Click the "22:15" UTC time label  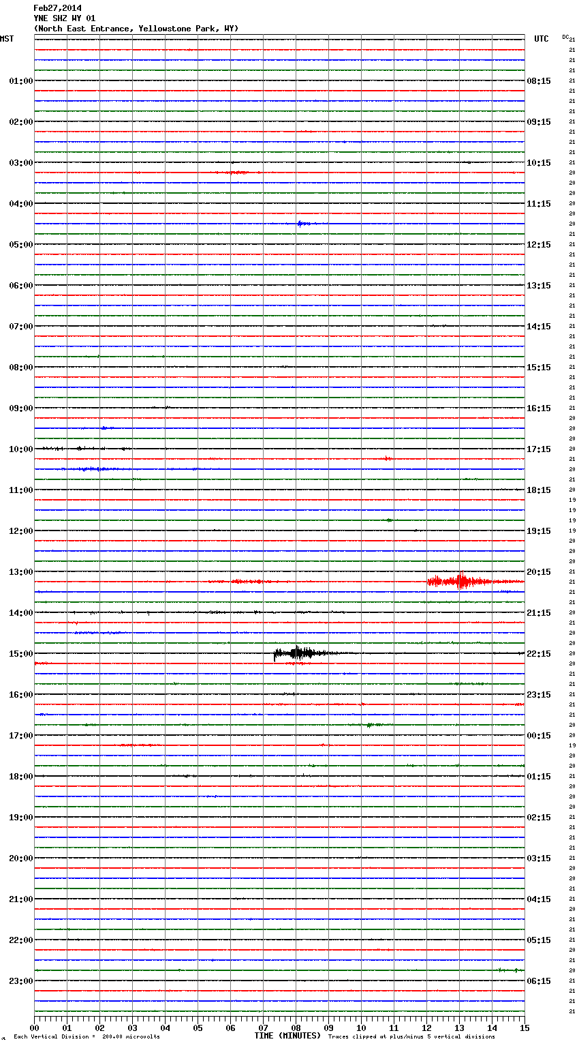click(539, 654)
